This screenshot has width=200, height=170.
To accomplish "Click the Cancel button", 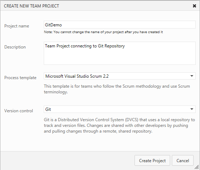I will pyautogui.click(x=183, y=160).
